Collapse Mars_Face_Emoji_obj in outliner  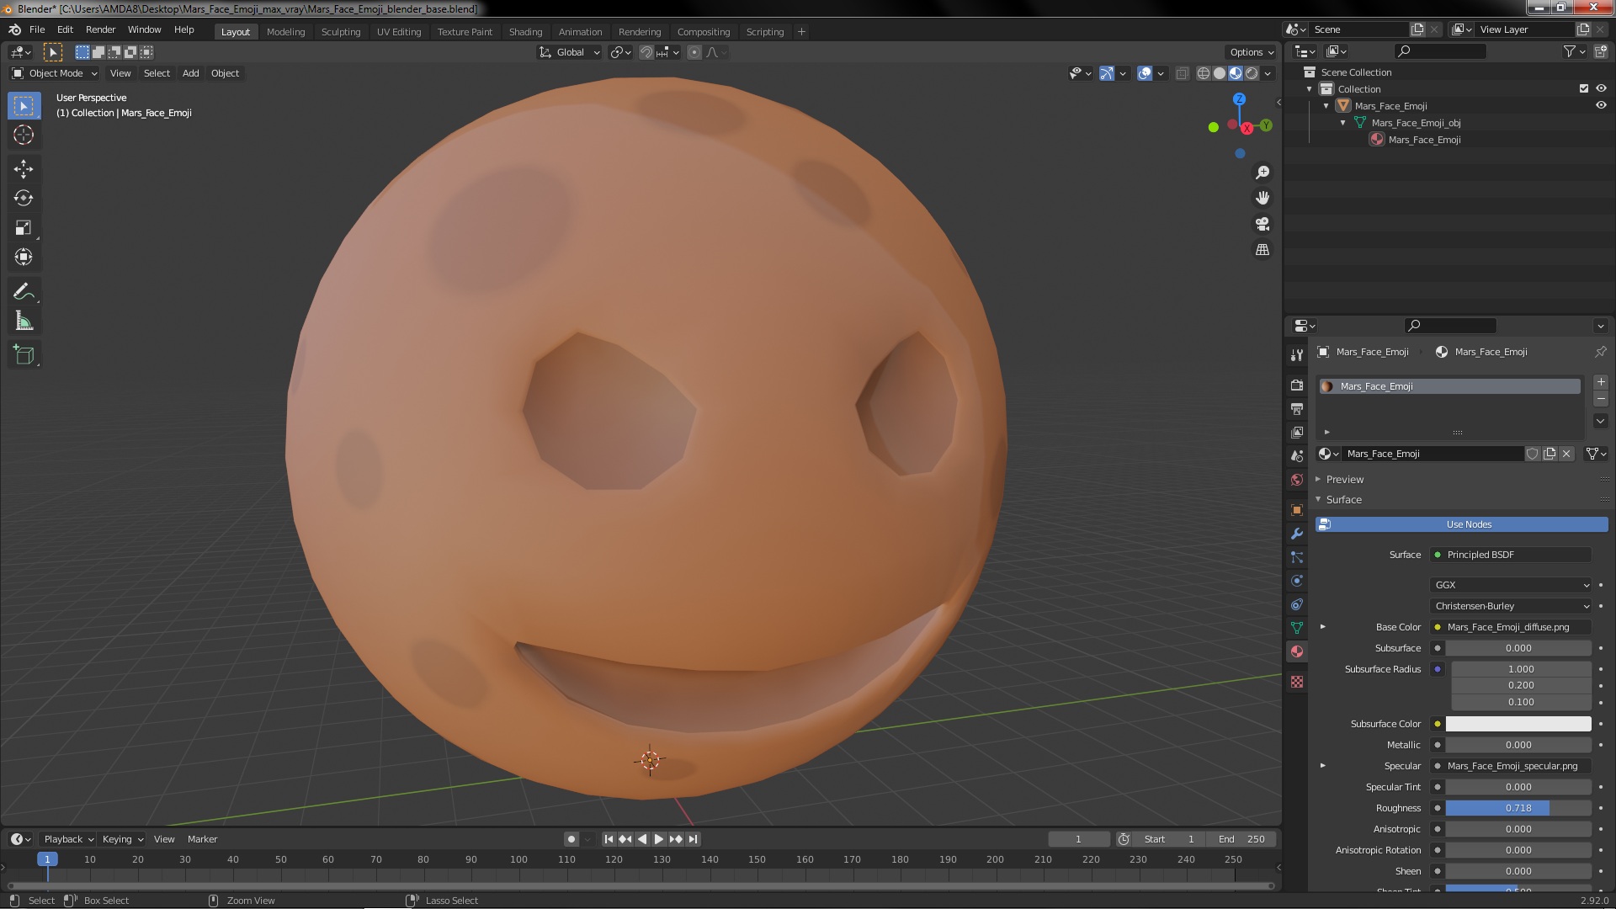point(1343,123)
